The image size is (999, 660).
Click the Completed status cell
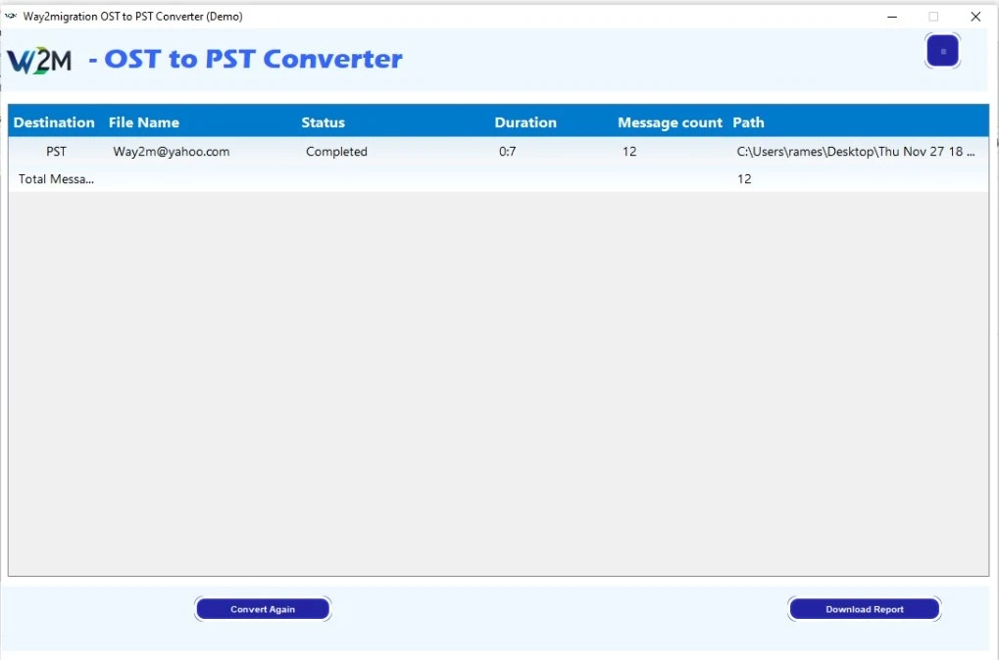pos(336,152)
